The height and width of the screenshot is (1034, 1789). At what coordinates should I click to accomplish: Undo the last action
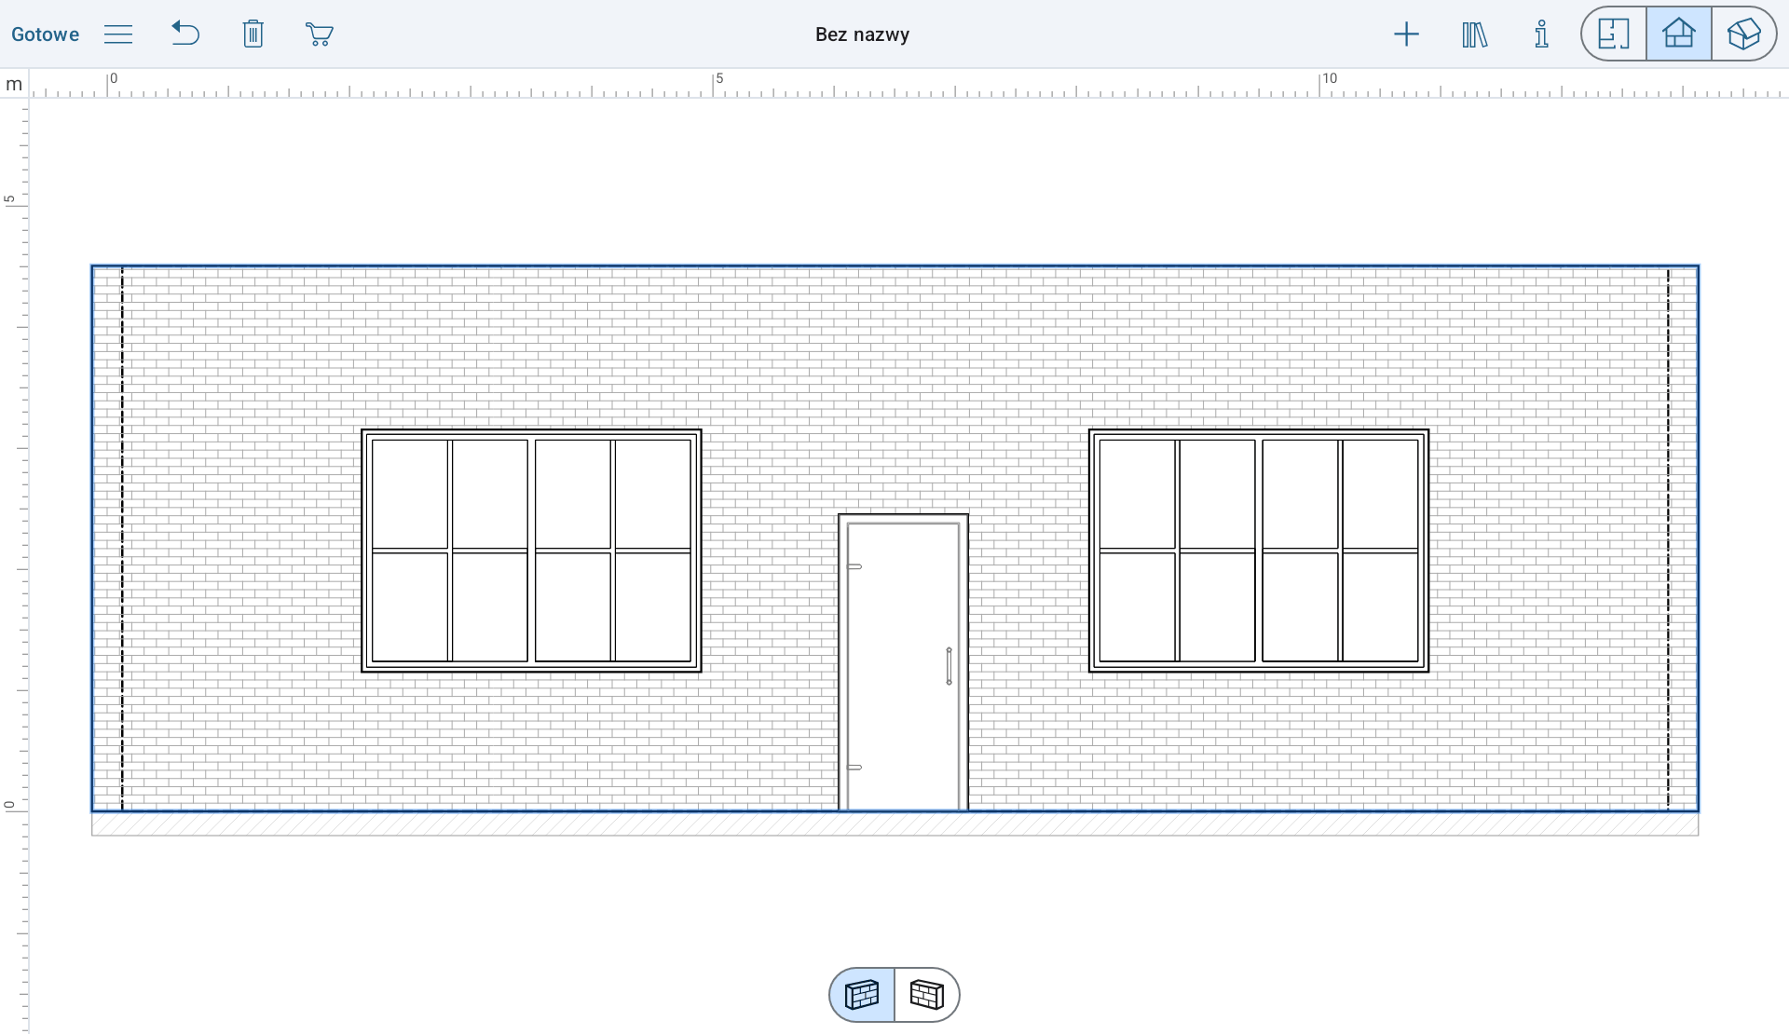[x=185, y=34]
